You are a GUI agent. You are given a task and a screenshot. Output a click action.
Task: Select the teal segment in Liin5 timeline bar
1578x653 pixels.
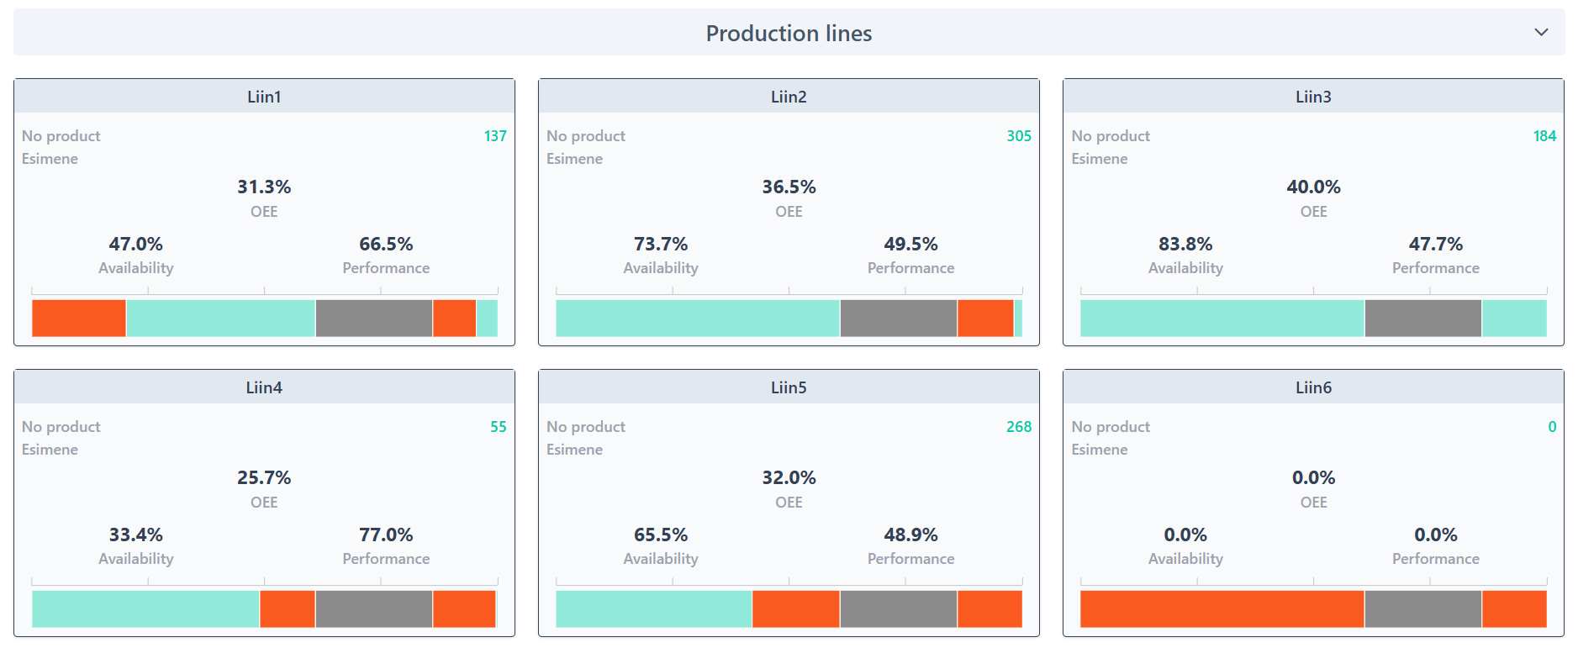point(654,609)
